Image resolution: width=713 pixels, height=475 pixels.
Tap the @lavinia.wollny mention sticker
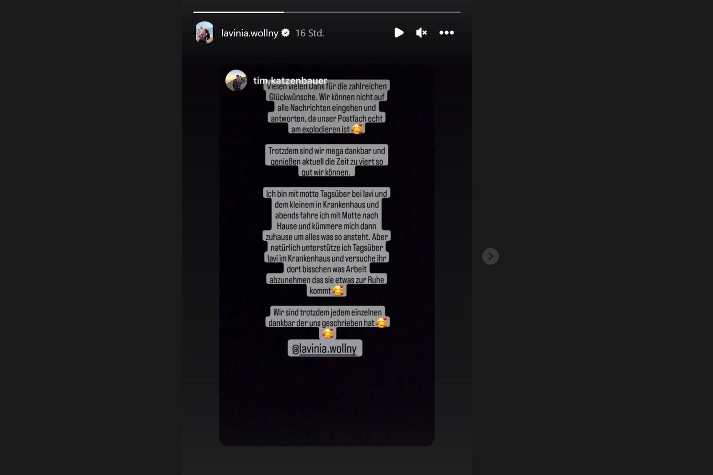point(325,348)
